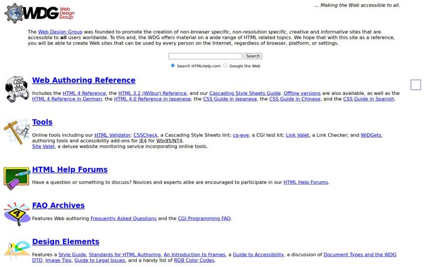Screen dimensions: 428x267
Task: Open the HTML Validator link
Action: click(x=112, y=135)
